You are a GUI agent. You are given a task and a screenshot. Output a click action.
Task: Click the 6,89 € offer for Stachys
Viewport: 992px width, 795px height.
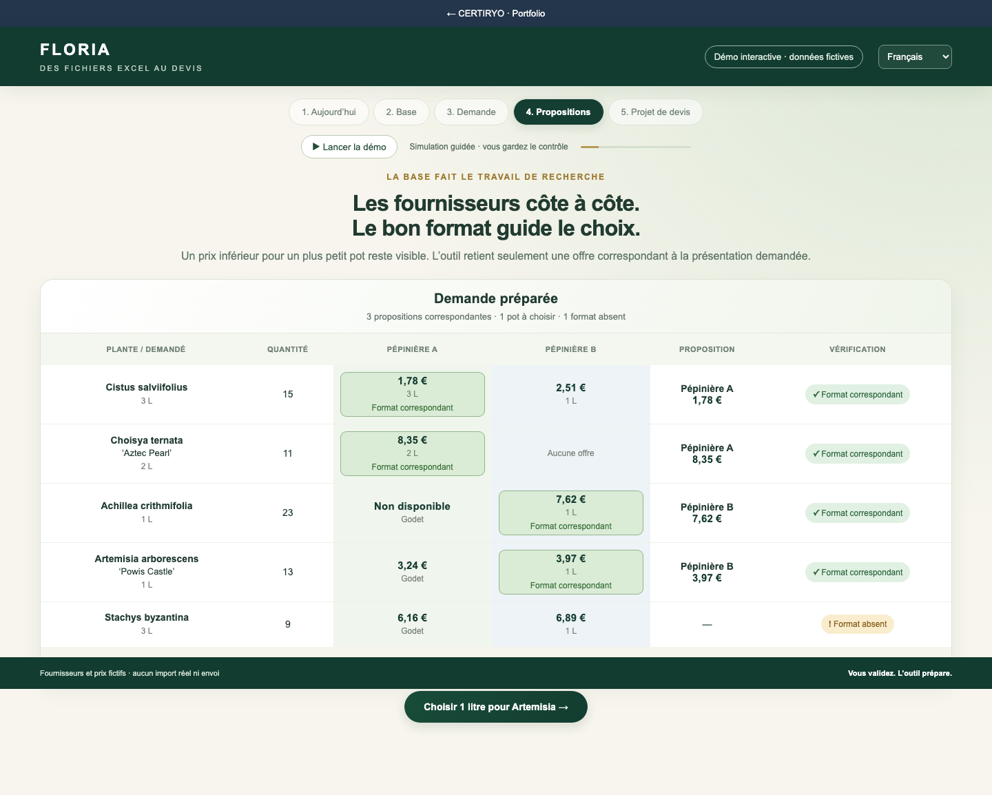(571, 624)
